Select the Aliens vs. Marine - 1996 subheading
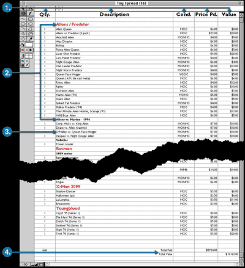This screenshot has width=245, height=268. 115,120
